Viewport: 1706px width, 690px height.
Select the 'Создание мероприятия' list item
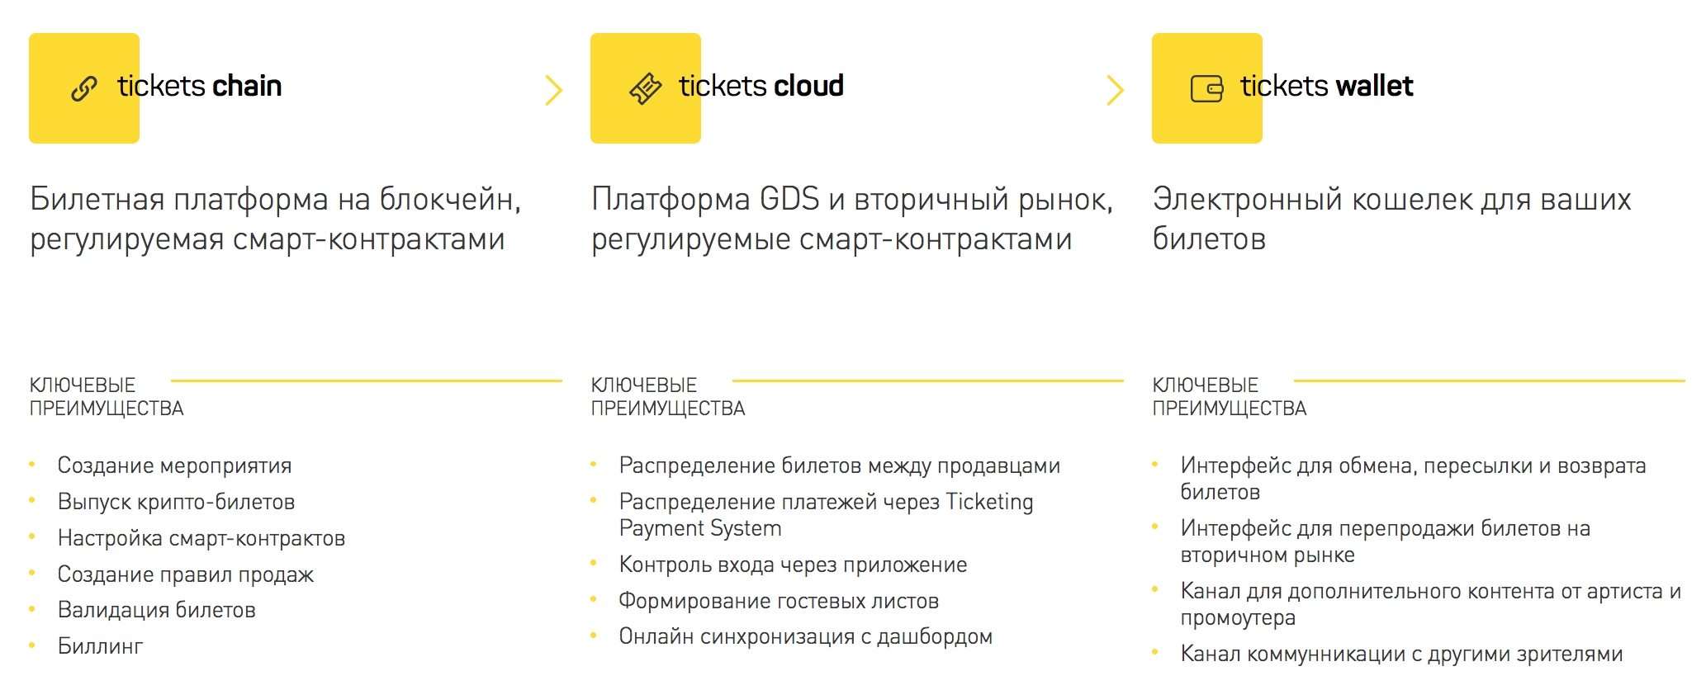point(174,466)
